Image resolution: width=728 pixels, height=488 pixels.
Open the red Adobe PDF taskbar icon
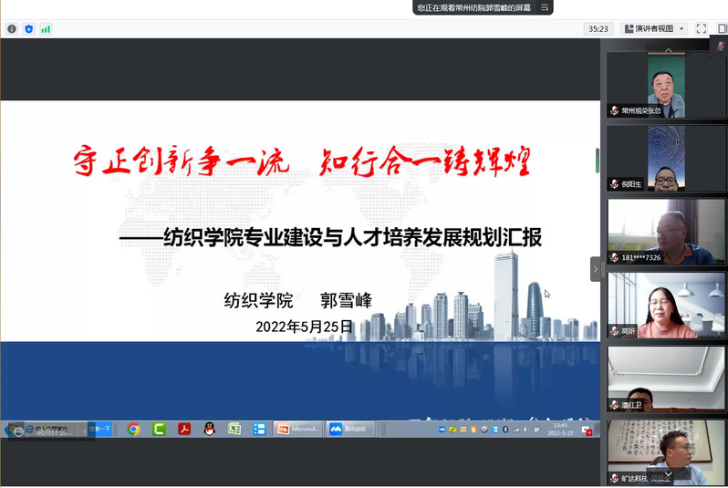coord(184,429)
